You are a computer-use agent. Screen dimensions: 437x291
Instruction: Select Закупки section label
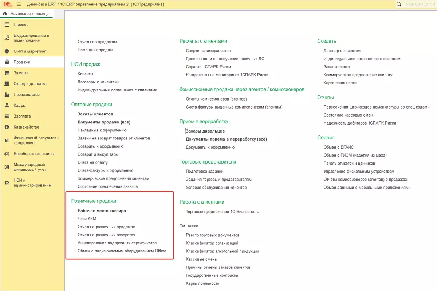[21, 73]
